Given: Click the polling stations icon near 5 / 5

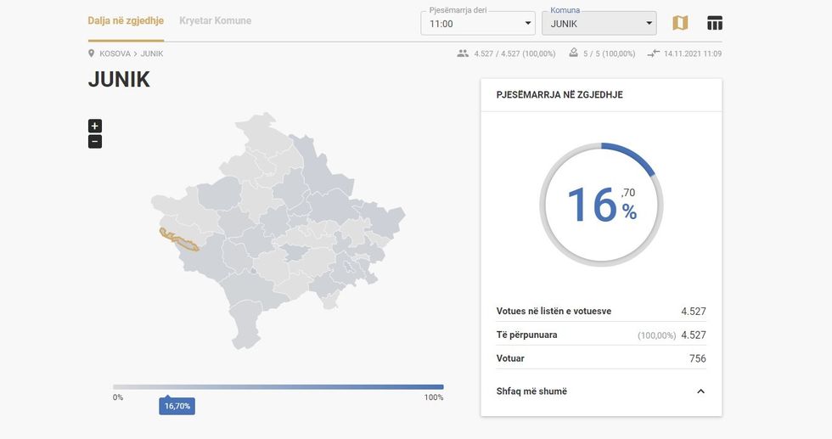Looking at the screenshot, I should tap(574, 53).
